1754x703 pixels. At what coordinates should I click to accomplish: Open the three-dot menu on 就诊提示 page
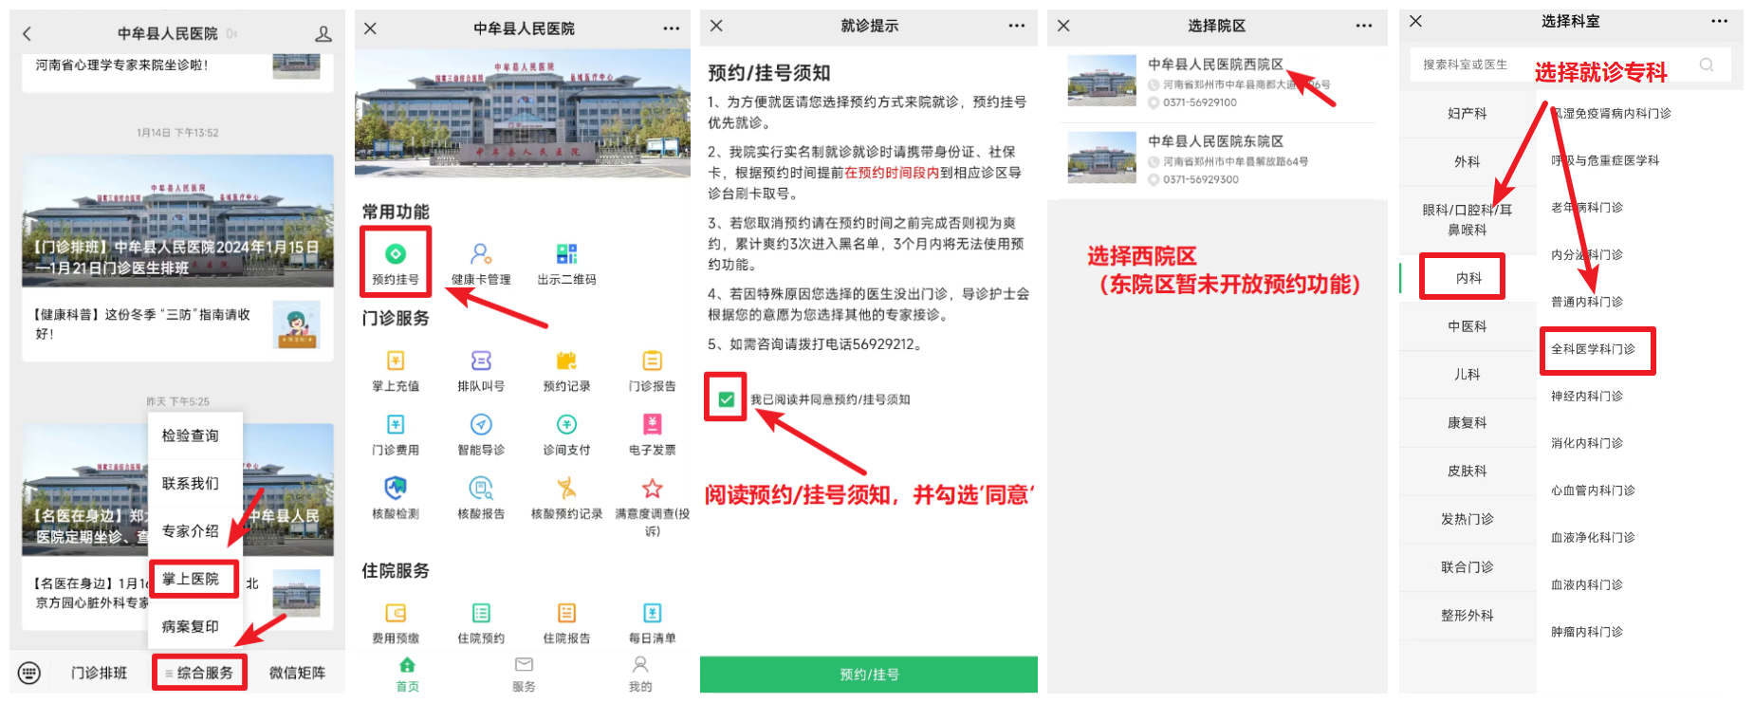click(1017, 26)
